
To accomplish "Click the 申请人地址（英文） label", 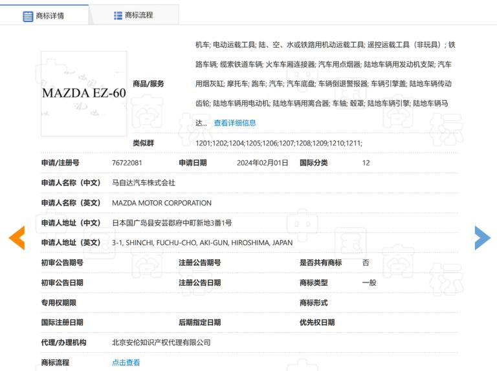I will 71,243.
